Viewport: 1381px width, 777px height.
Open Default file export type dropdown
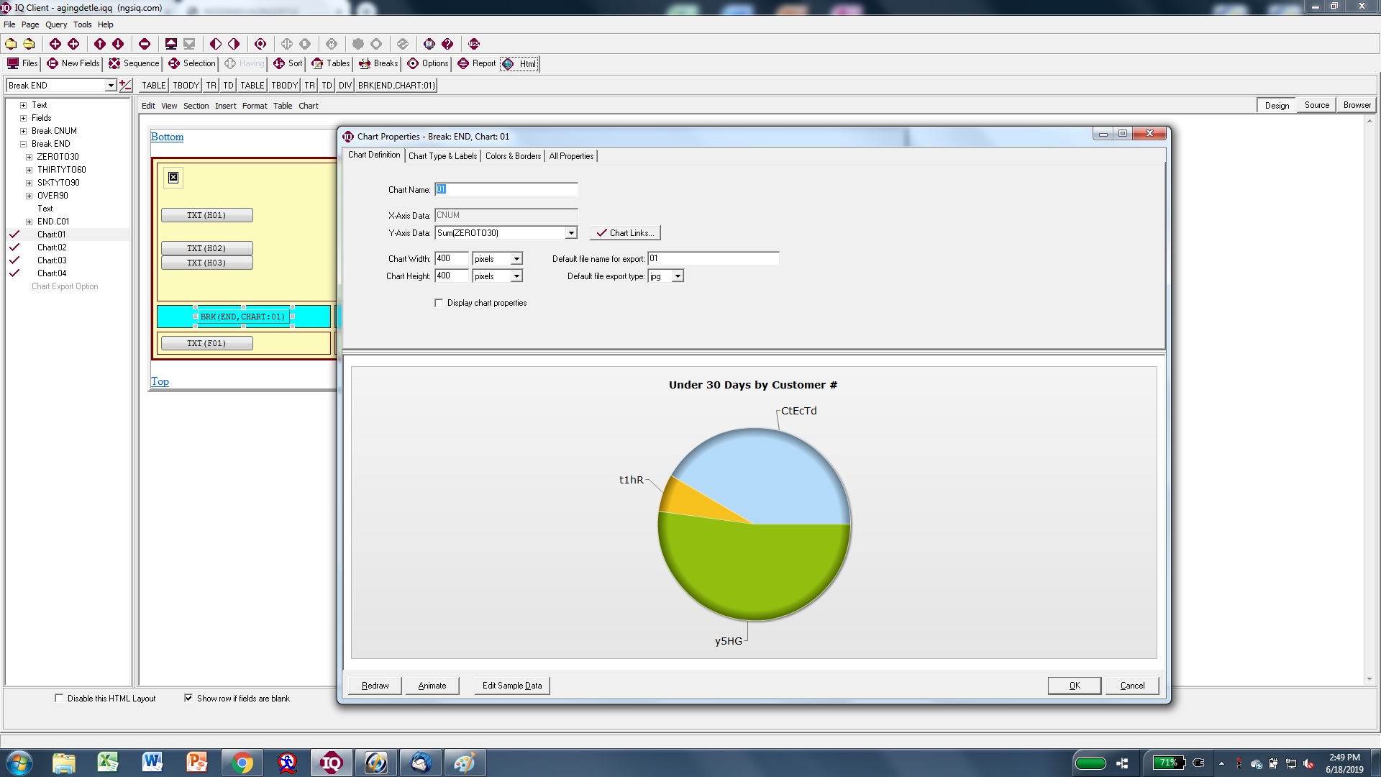pos(677,276)
